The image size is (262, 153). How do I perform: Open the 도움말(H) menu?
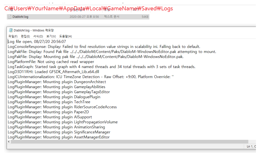click(x=65, y=36)
